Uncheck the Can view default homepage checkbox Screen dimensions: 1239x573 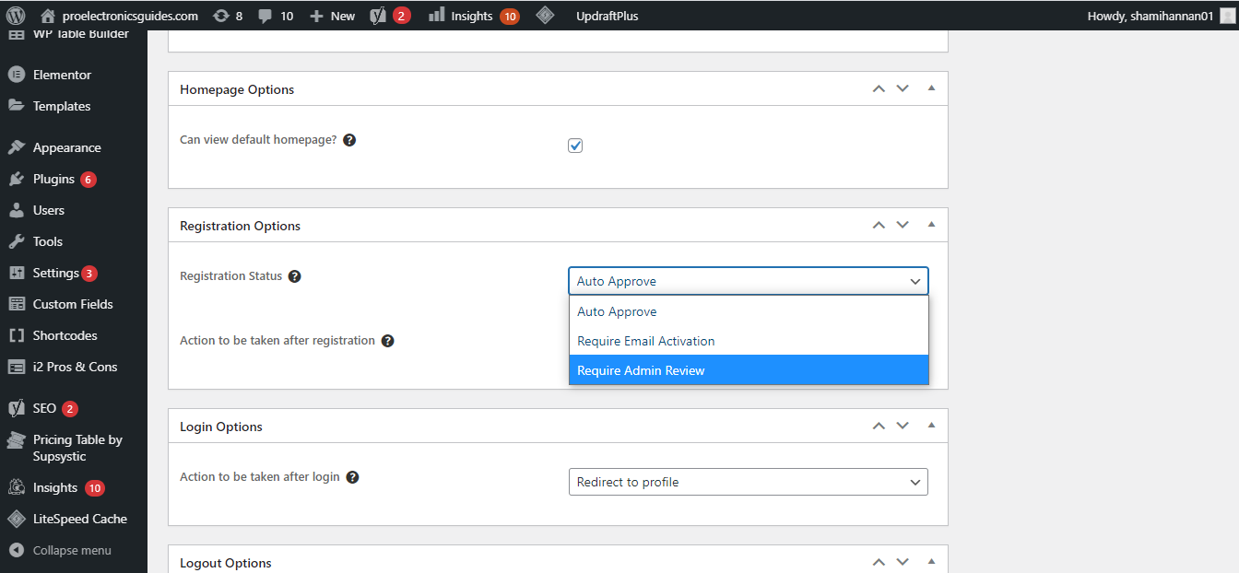575,146
